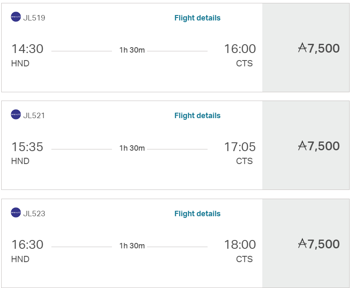Open Flight details for JL519
This screenshot has height=288, width=350.
coord(197,18)
